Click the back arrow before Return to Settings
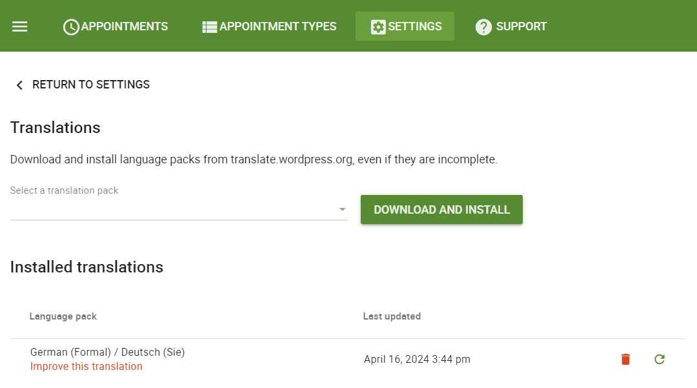The width and height of the screenshot is (697, 388). coord(19,85)
